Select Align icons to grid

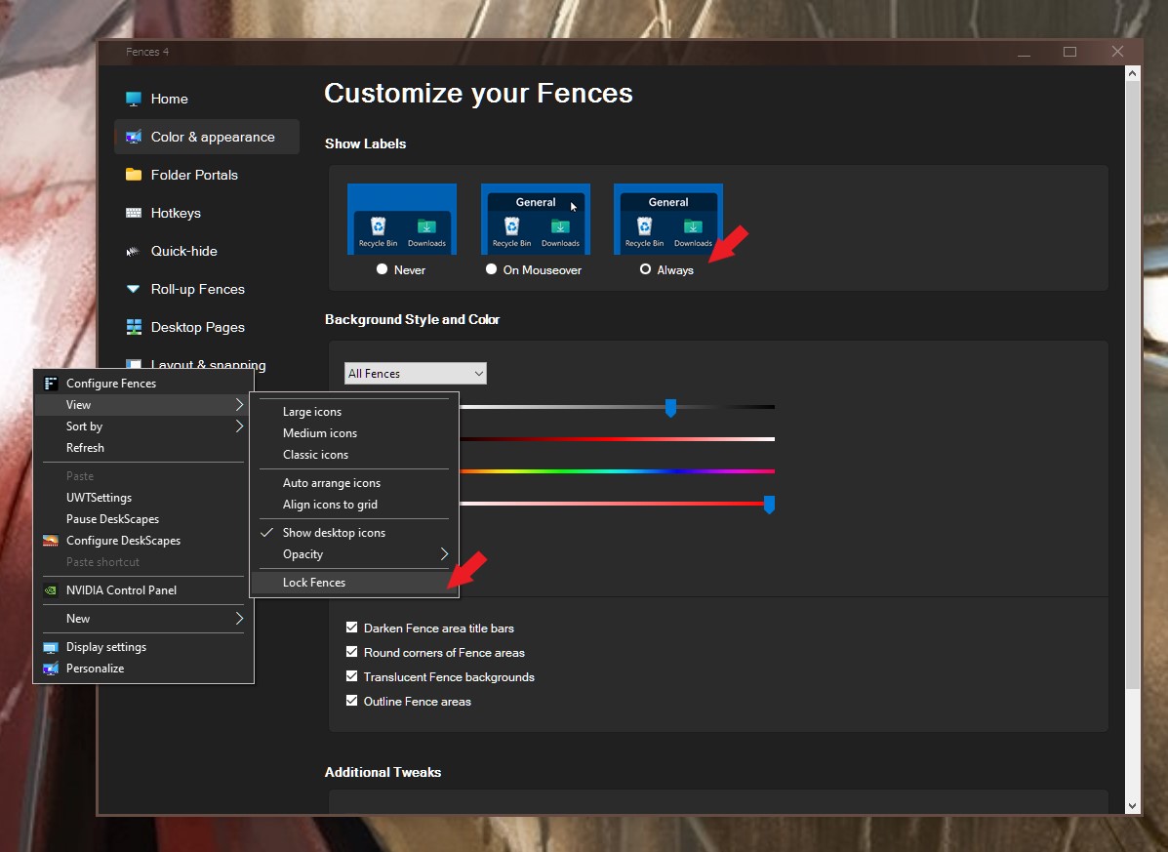click(354, 505)
